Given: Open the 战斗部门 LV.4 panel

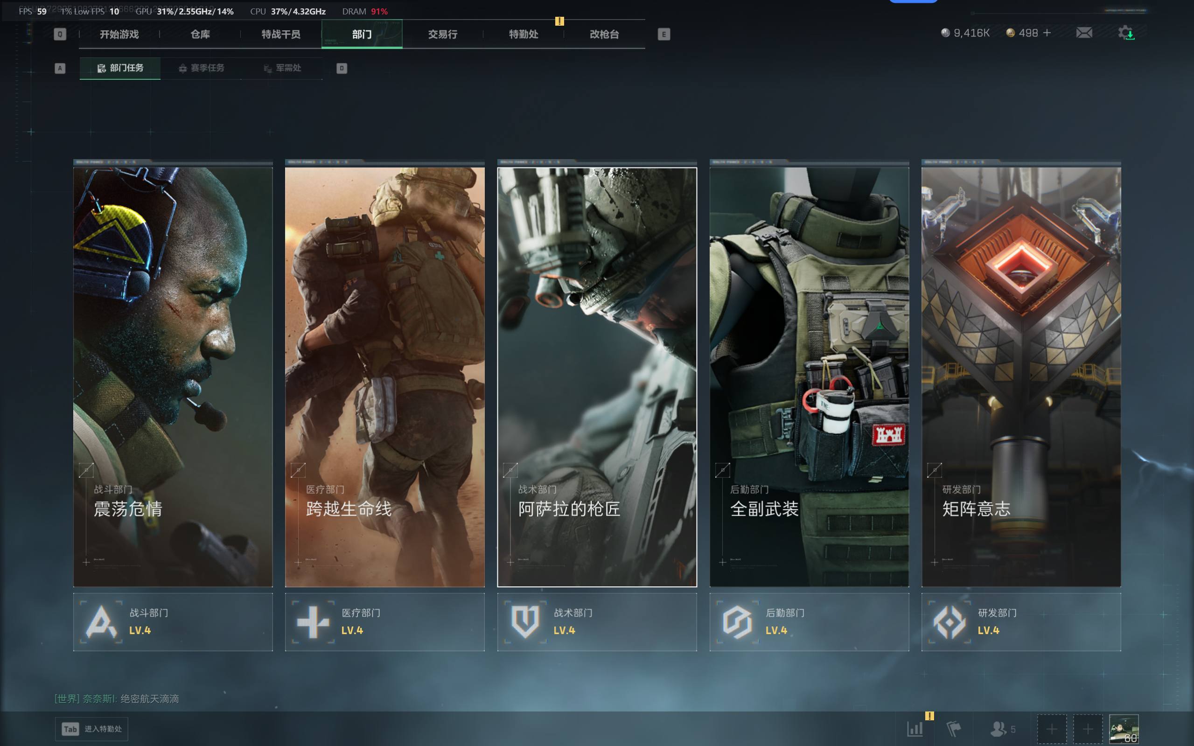Looking at the screenshot, I should click(x=173, y=621).
